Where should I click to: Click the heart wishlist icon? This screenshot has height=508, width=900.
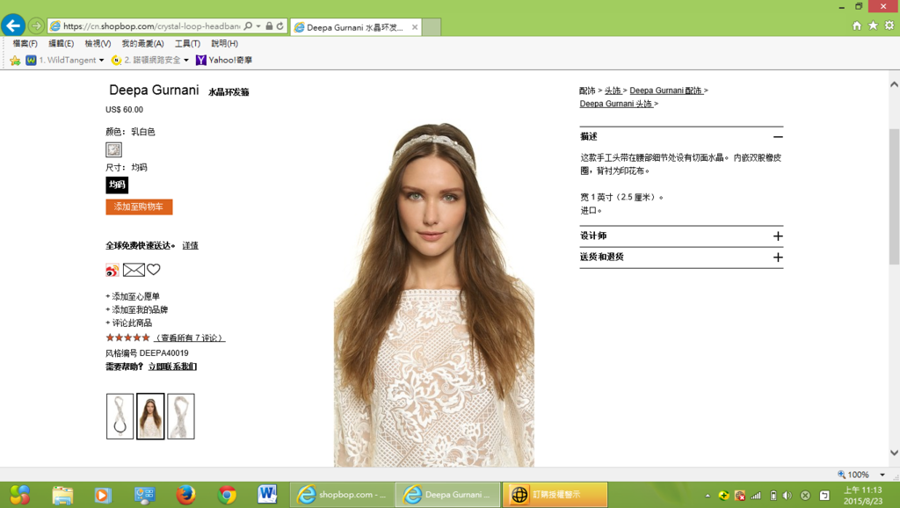click(x=153, y=269)
